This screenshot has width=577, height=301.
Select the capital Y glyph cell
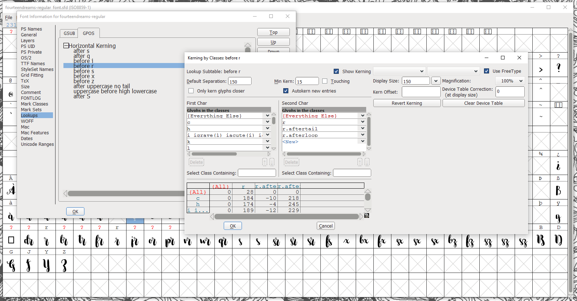[x=46, y=265]
